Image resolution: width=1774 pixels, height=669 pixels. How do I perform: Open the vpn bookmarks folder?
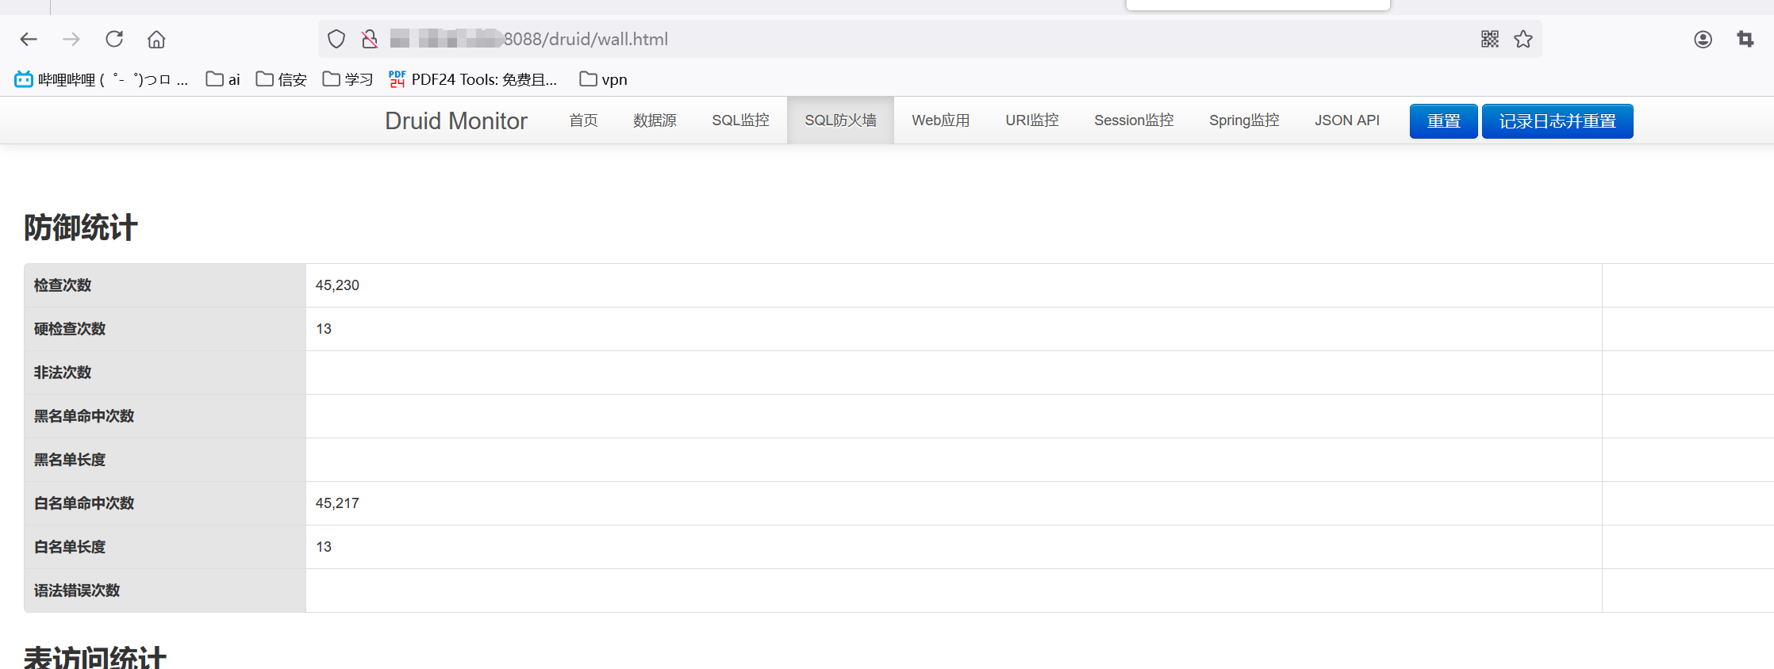tap(604, 79)
